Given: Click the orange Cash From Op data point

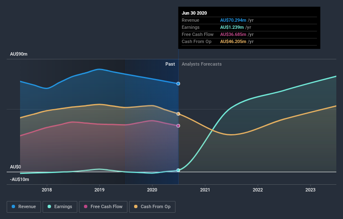Looking at the screenshot, I should click(x=178, y=114).
